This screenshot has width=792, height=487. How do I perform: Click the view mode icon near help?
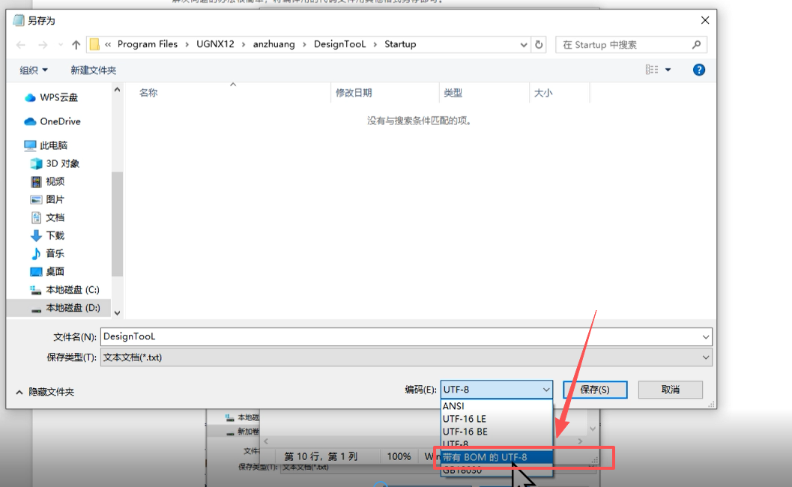click(x=653, y=70)
